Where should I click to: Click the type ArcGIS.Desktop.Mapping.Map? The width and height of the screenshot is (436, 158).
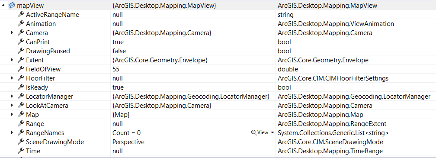tap(321, 115)
